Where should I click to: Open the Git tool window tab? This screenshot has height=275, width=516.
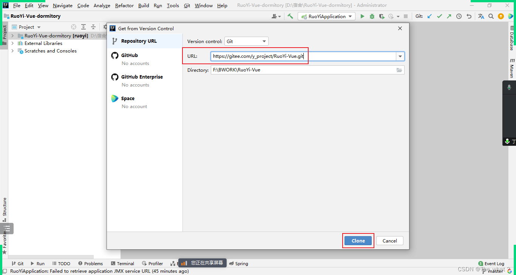tap(17, 264)
